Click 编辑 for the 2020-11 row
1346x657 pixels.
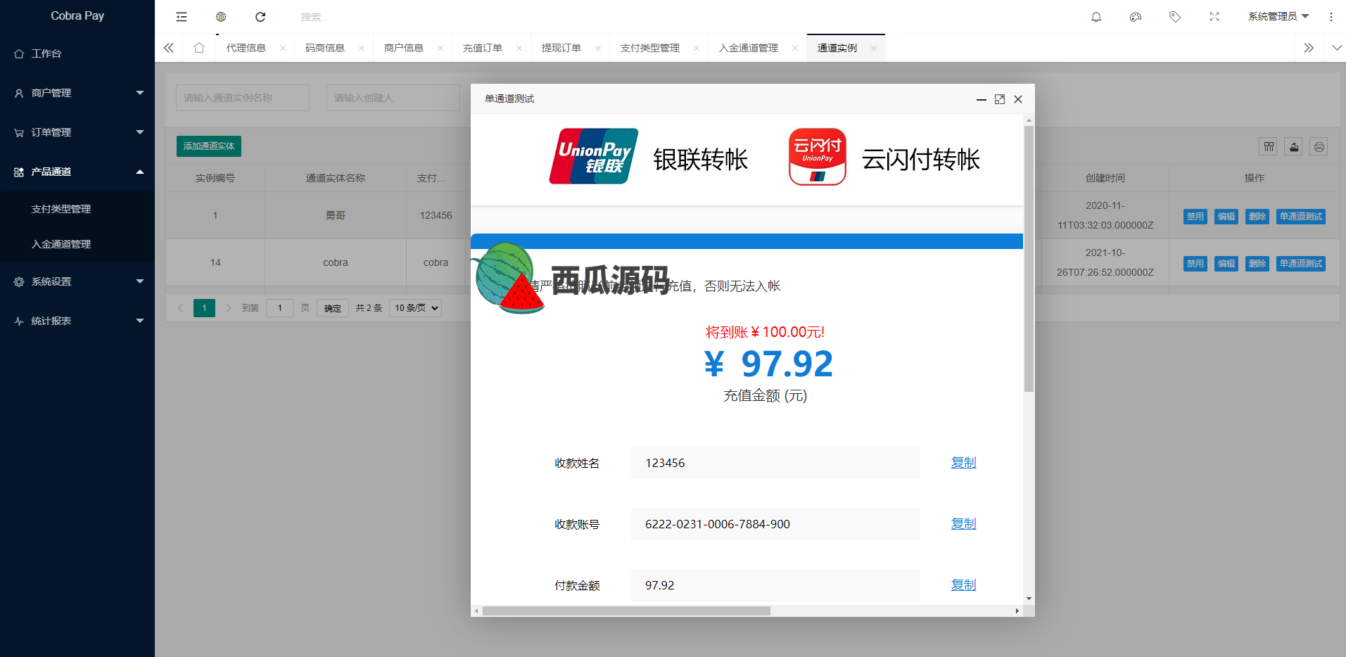1226,217
